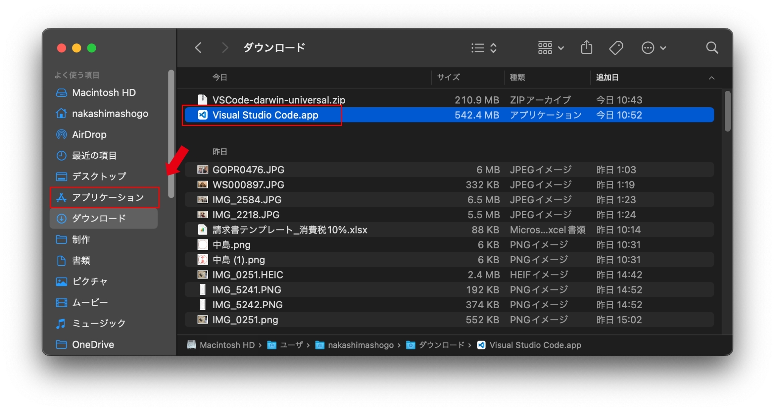Select Macintosh HD in the sidebar
The height and width of the screenshot is (411, 775).
[103, 93]
